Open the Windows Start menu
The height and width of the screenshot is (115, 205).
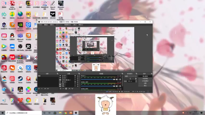(3, 113)
